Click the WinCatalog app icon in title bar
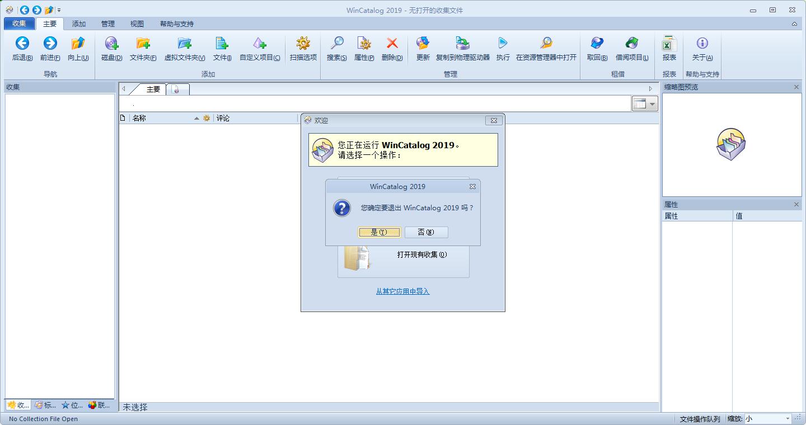 (x=10, y=10)
